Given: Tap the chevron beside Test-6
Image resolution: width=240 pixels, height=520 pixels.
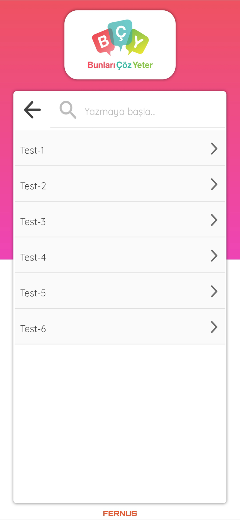Looking at the screenshot, I should click(x=214, y=327).
